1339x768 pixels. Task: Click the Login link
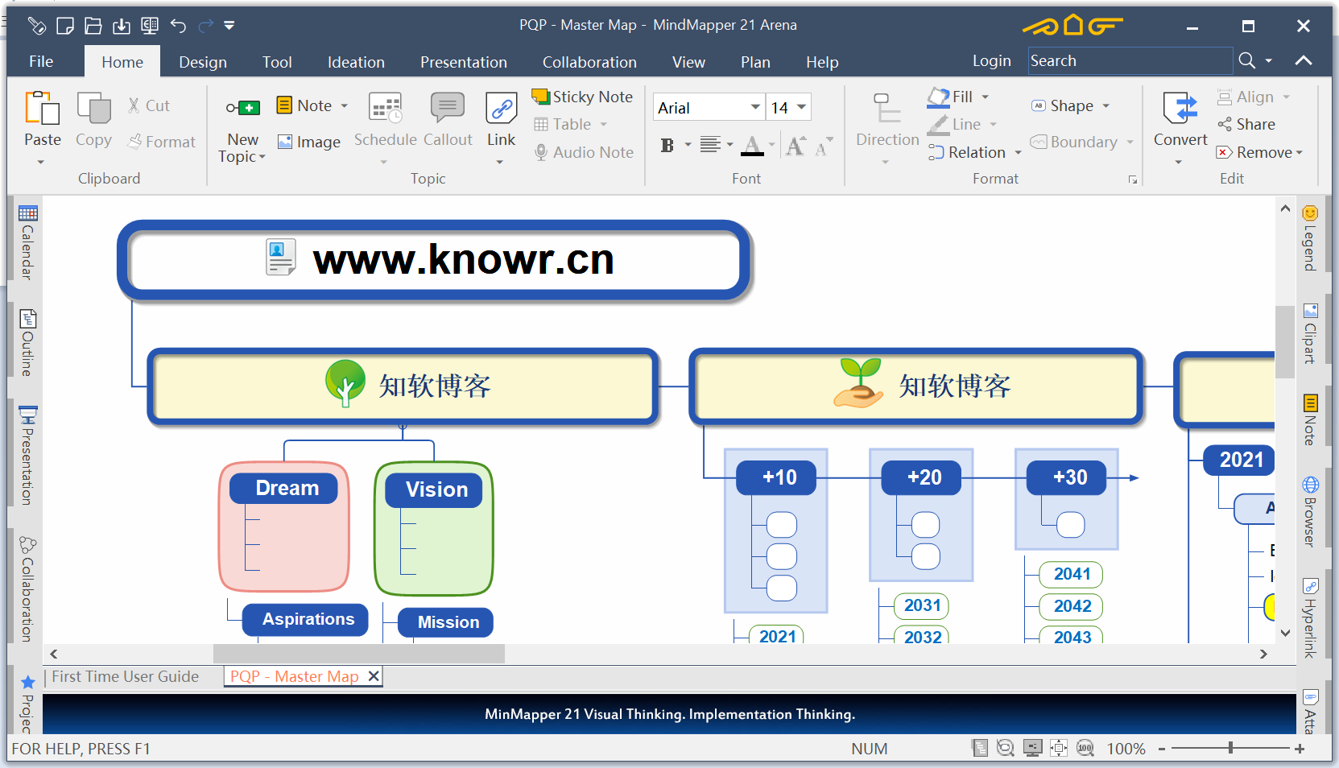(991, 61)
